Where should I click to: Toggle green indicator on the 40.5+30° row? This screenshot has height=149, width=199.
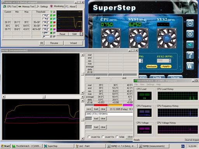51,29
